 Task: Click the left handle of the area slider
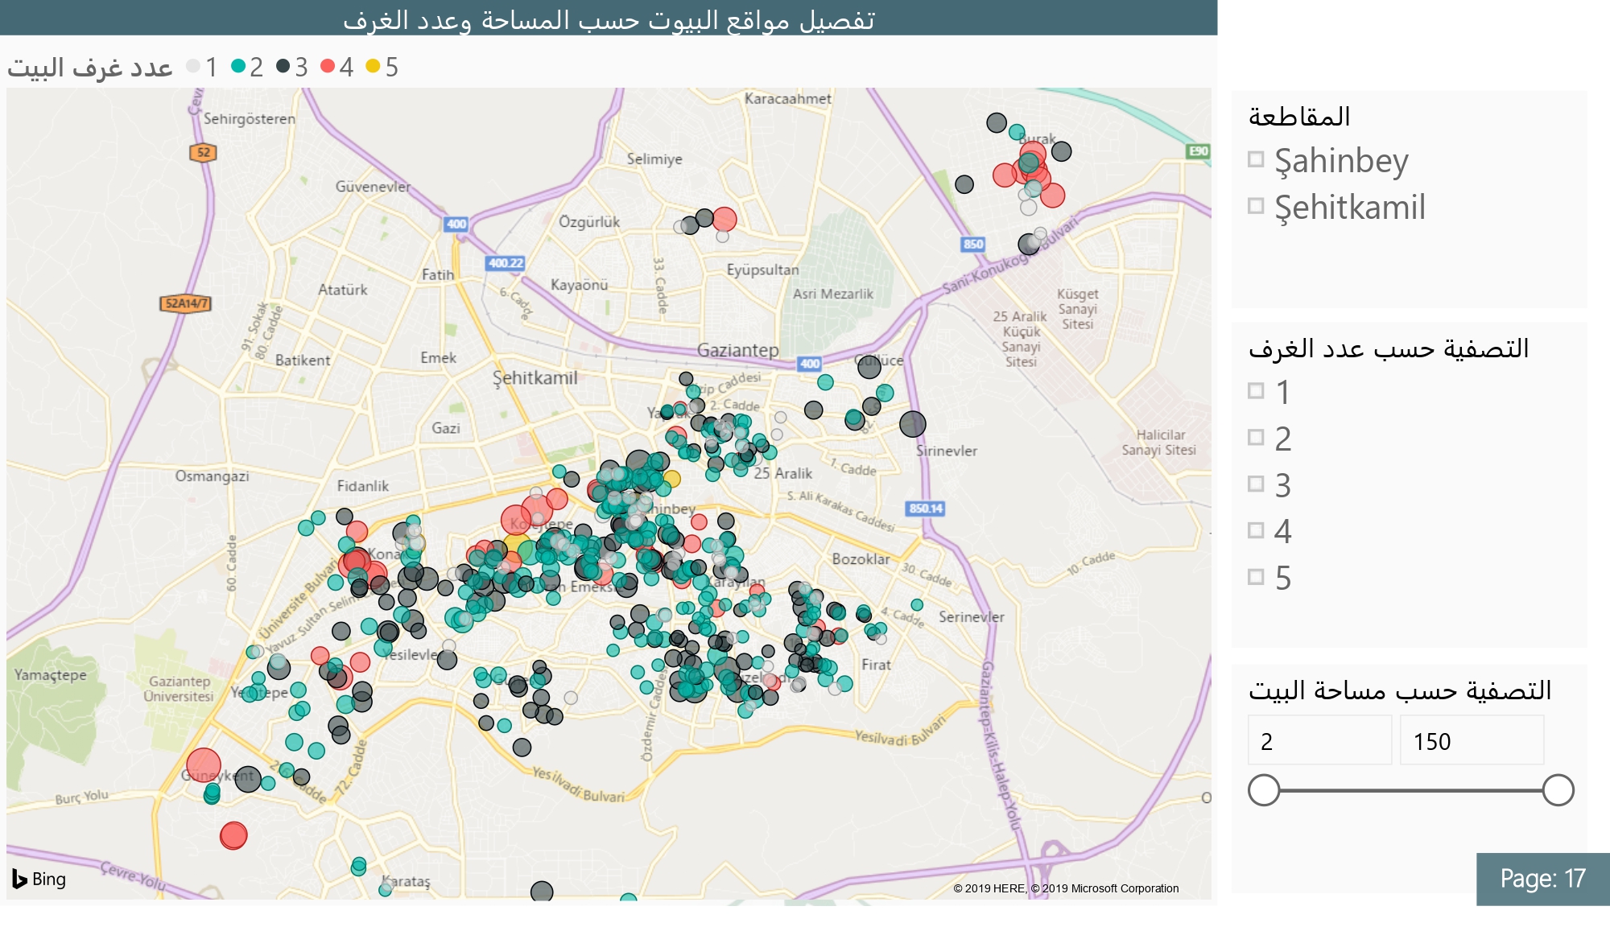pos(1264,790)
